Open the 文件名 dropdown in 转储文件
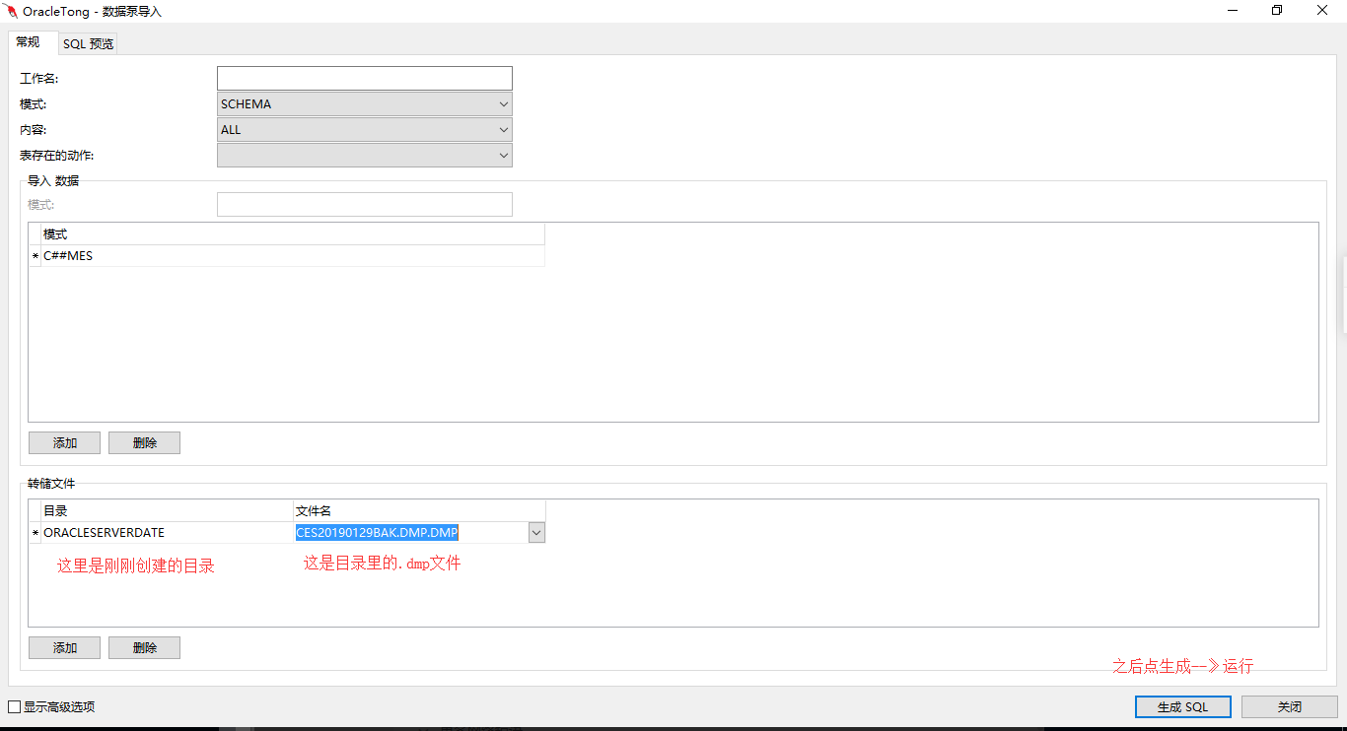 point(535,532)
